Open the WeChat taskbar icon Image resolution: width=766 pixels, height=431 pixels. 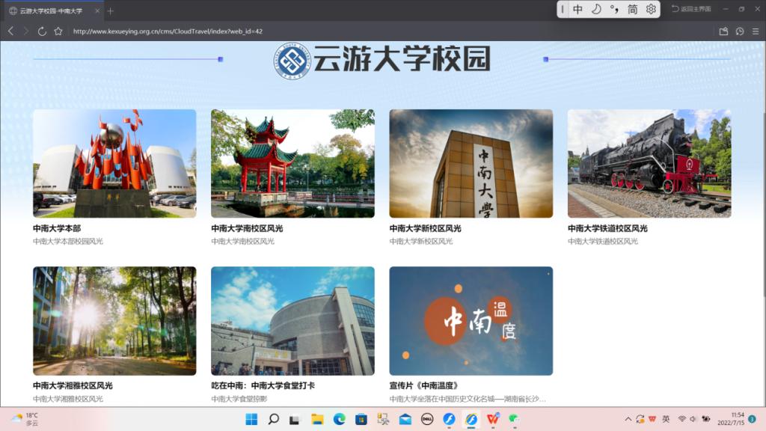click(514, 419)
